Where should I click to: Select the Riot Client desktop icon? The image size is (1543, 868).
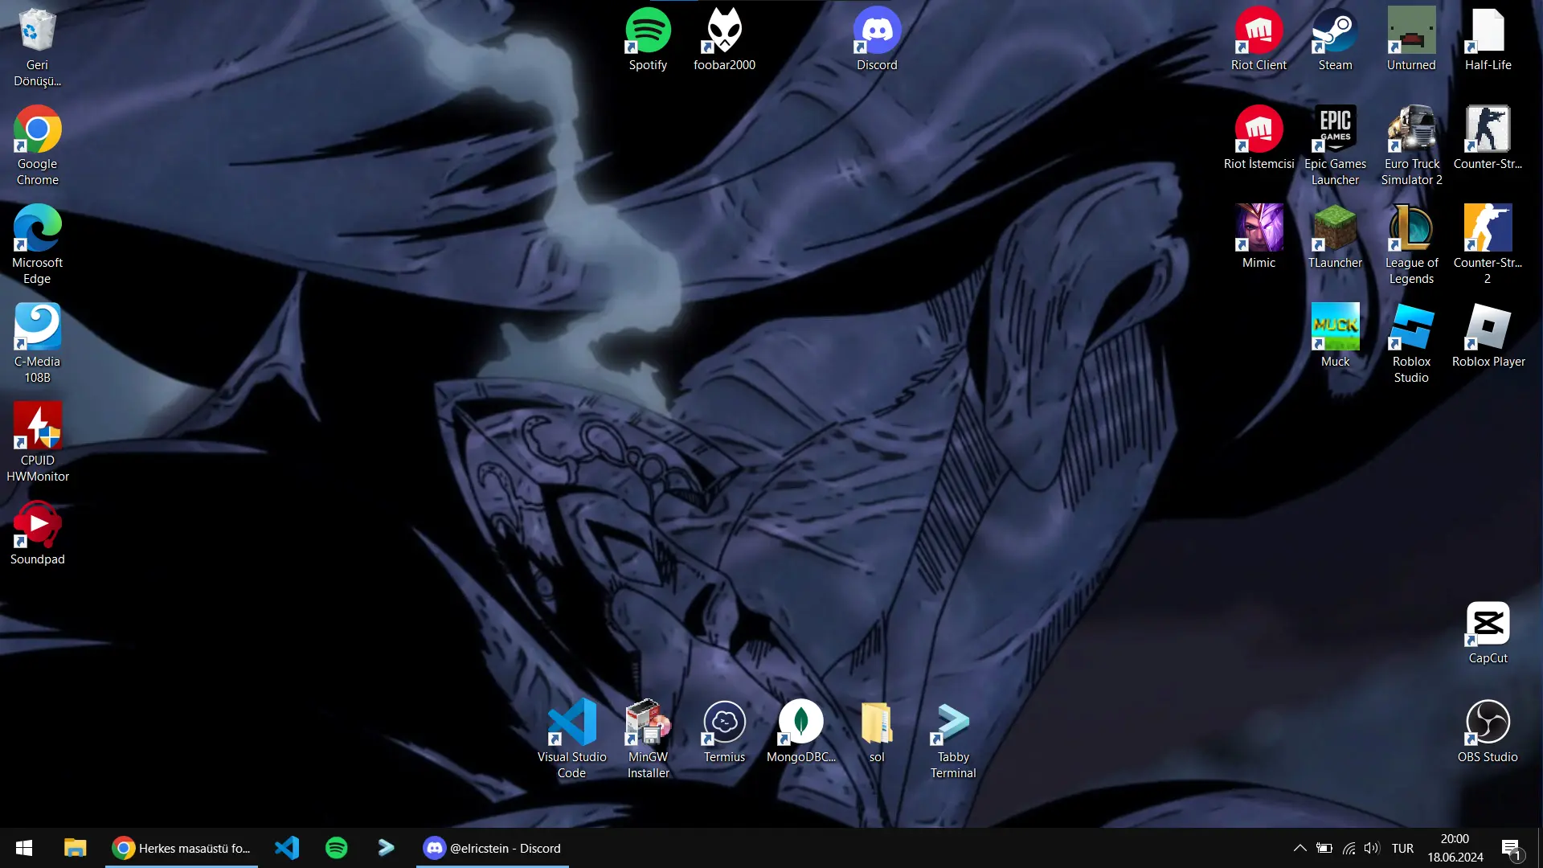[1259, 39]
